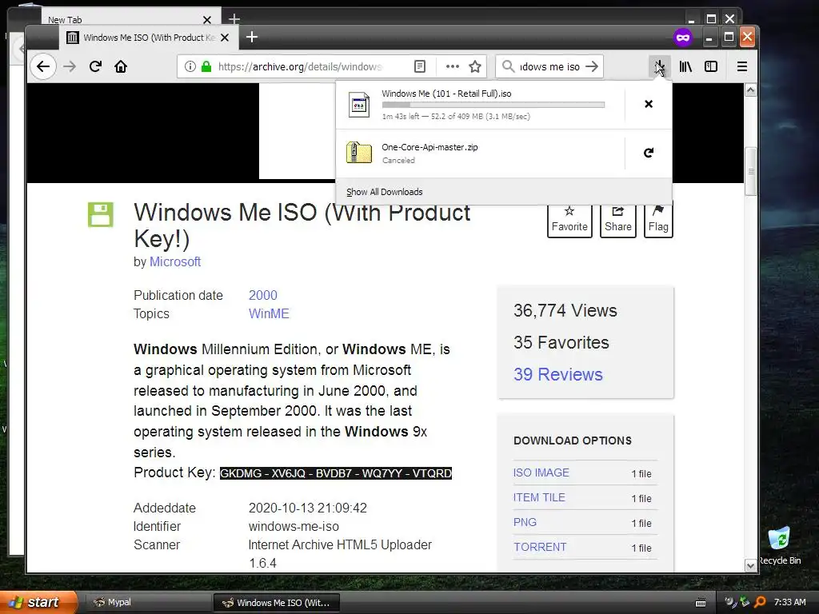Open the TORRENT download option
Screen dimensions: 819x614
pyautogui.click(x=540, y=547)
